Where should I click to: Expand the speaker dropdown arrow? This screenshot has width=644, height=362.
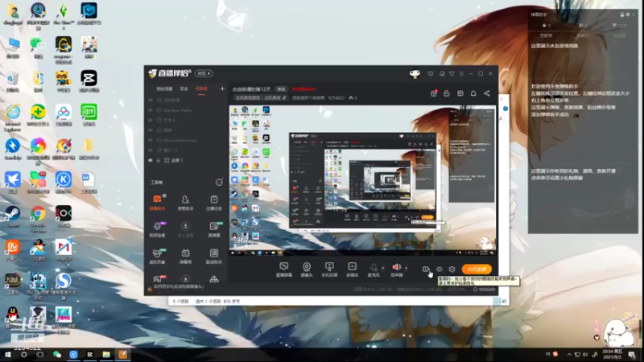(407, 268)
